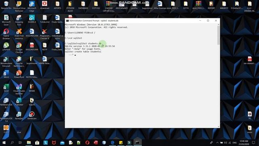259x146 pixels.
Task: Launch uTorrent from the desktop
Action: 6,47
